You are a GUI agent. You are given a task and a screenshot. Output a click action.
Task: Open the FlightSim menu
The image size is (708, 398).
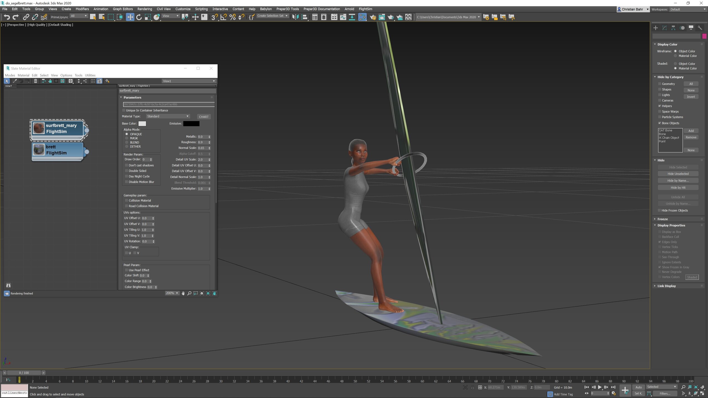(365, 9)
